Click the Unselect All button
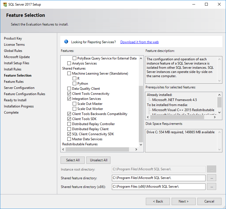 click(98, 160)
